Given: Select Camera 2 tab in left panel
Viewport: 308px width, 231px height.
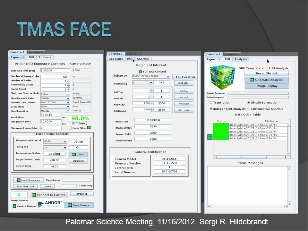Looking at the screenshot, I should (x=36, y=52).
